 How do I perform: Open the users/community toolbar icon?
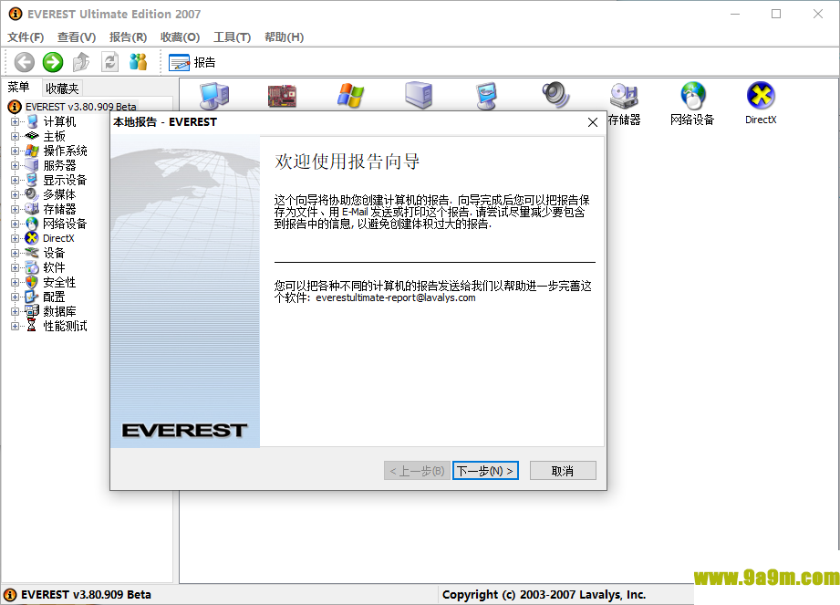pos(139,62)
